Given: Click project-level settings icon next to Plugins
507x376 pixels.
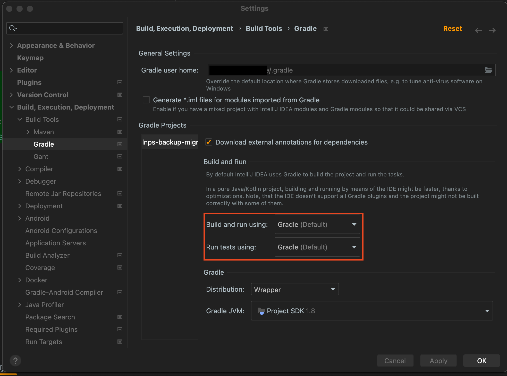Looking at the screenshot, I should tap(120, 82).
